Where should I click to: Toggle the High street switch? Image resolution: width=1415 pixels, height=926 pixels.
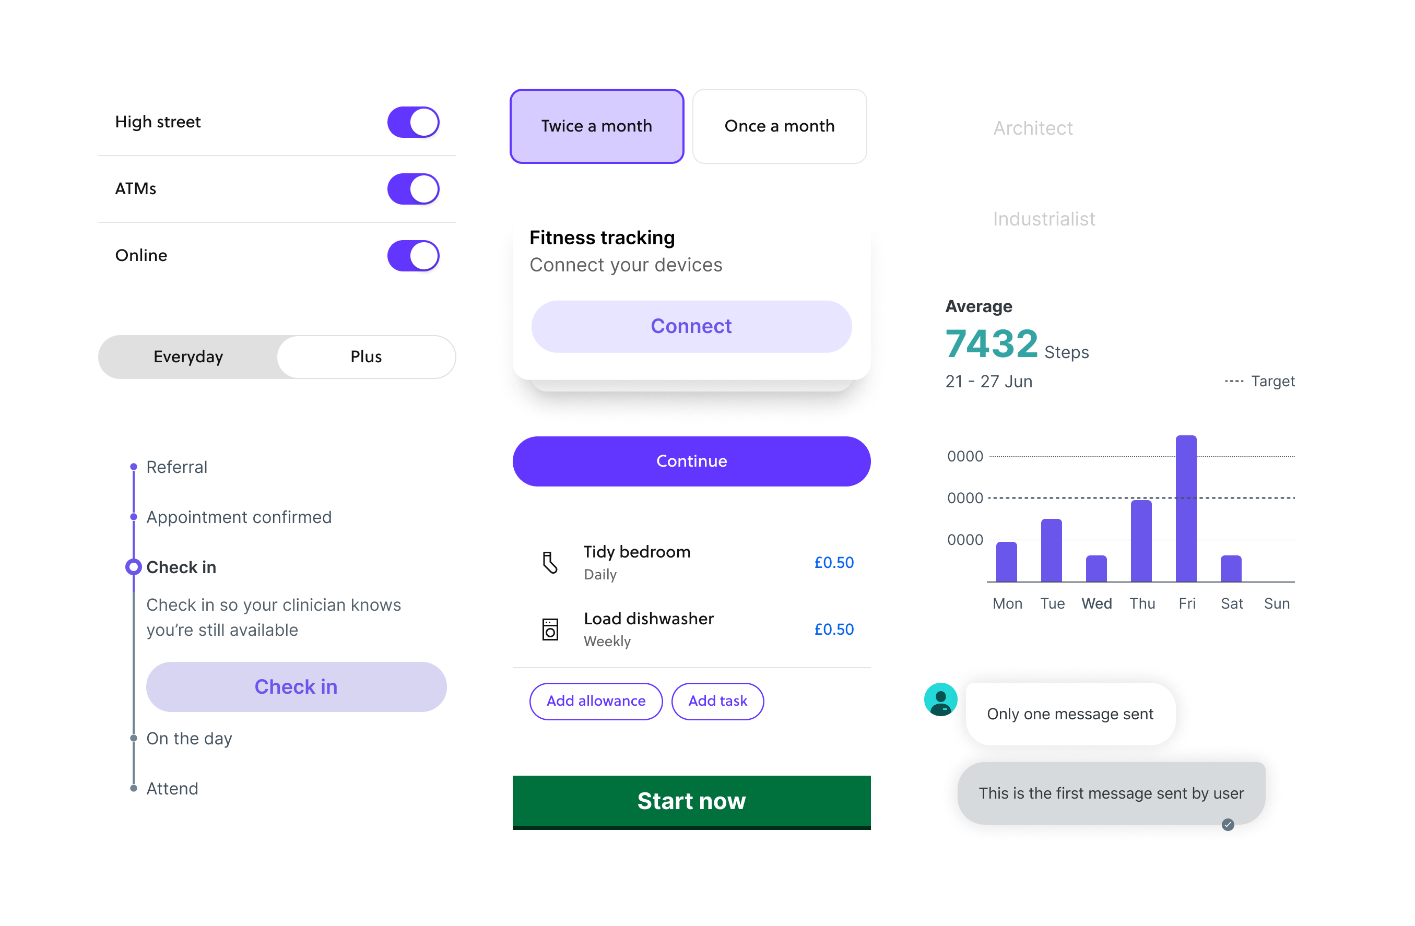point(412,122)
